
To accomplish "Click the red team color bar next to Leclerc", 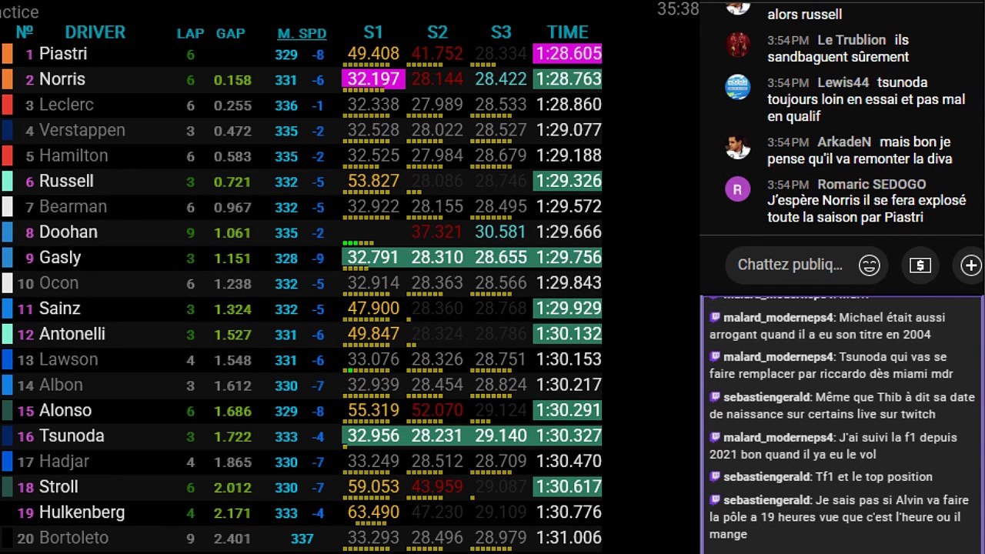I will (8, 105).
